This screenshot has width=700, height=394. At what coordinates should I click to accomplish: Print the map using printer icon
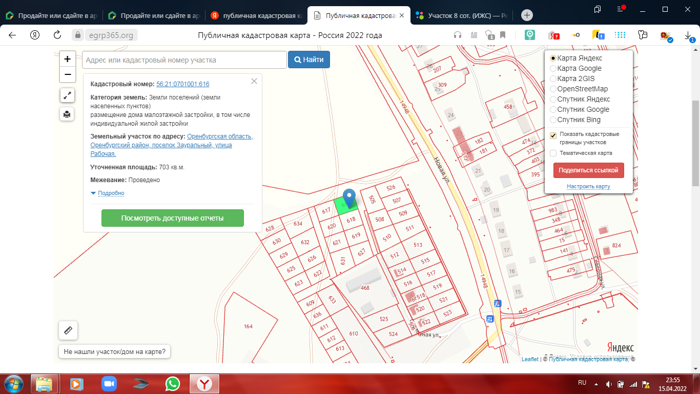pos(67,114)
